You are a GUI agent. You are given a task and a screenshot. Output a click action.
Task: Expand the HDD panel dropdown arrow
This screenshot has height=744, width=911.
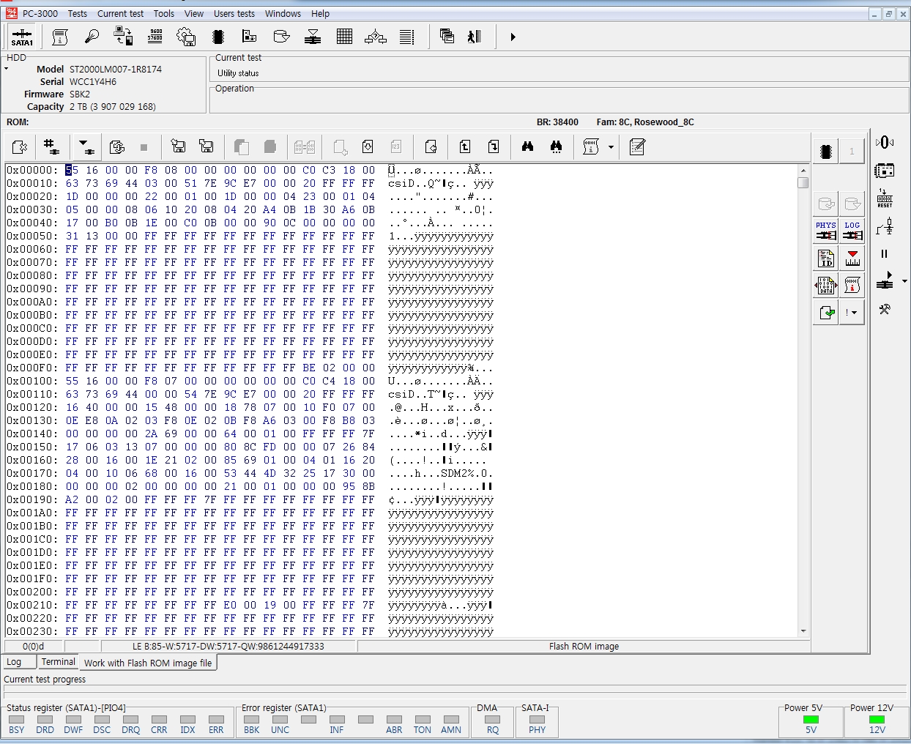pyautogui.click(x=7, y=69)
